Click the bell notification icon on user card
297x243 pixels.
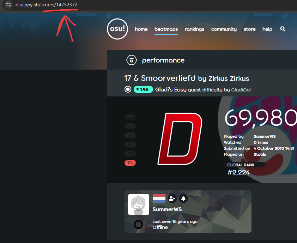(x=183, y=198)
